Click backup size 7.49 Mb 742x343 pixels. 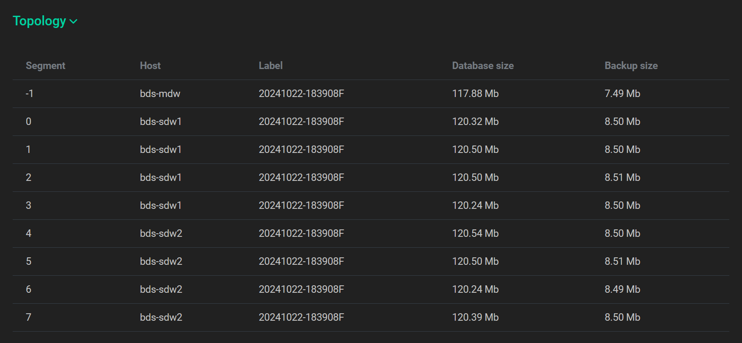pos(622,94)
